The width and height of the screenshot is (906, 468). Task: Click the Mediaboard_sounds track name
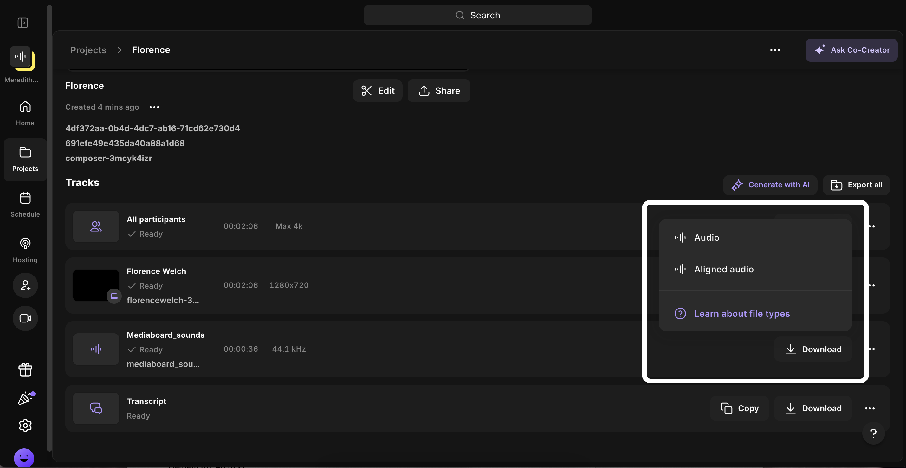165,335
